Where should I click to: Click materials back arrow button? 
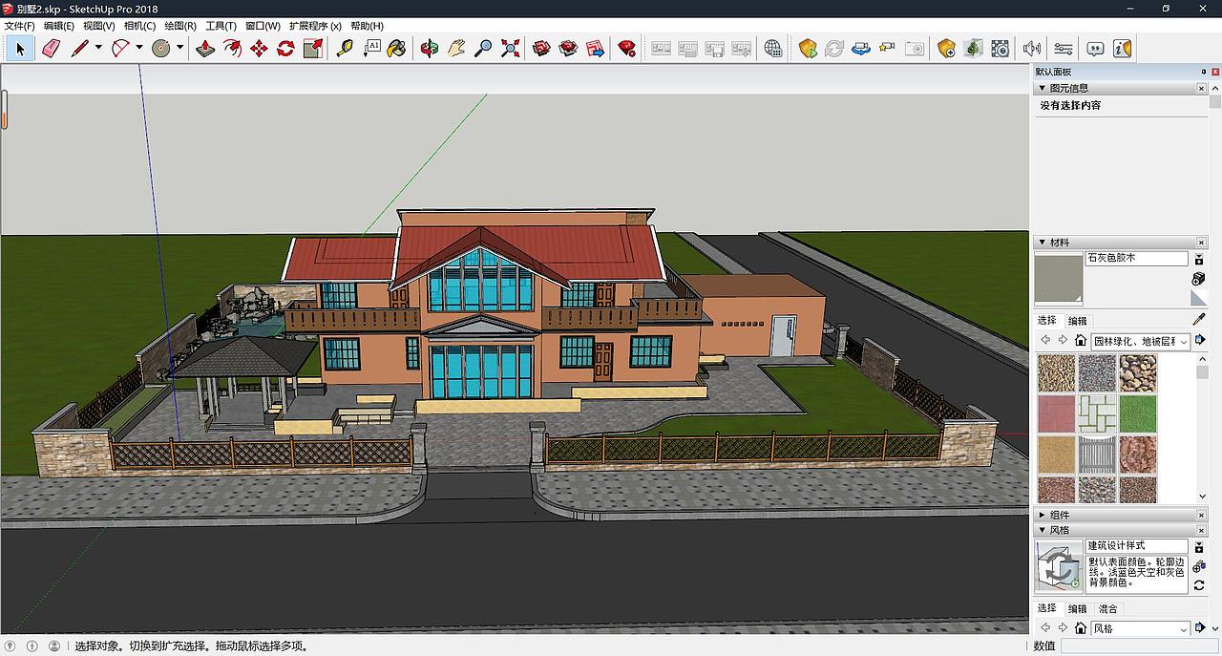(1045, 341)
